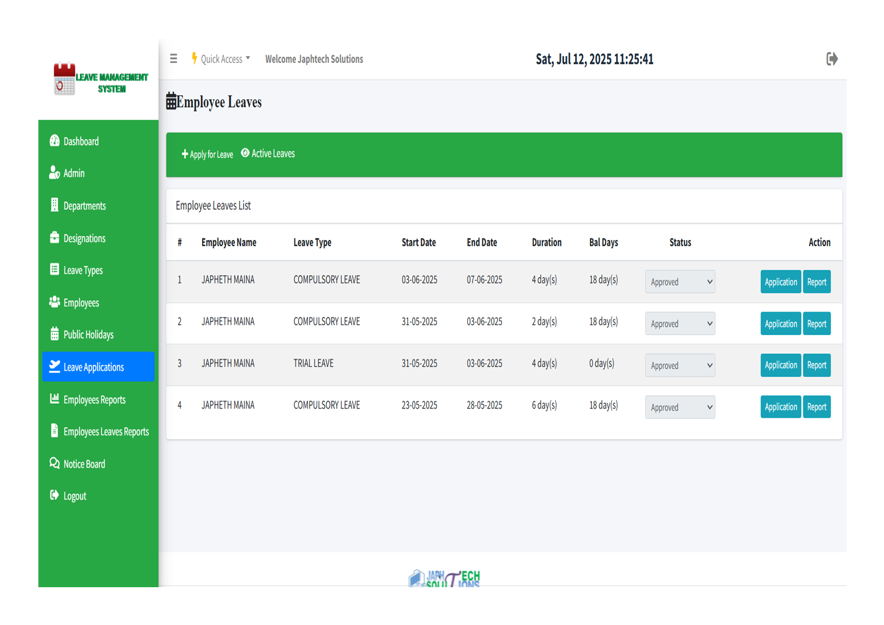Click the Apply for Leave link
The width and height of the screenshot is (884, 625).
207,154
